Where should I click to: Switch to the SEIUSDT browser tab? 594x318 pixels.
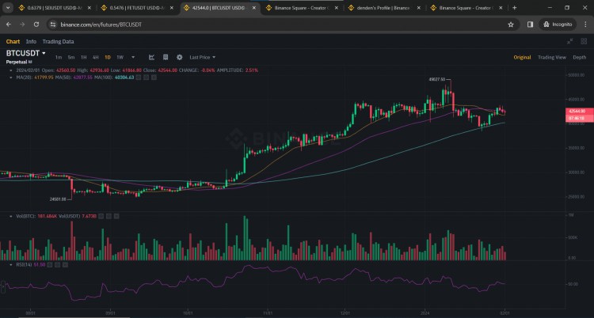coord(54,8)
